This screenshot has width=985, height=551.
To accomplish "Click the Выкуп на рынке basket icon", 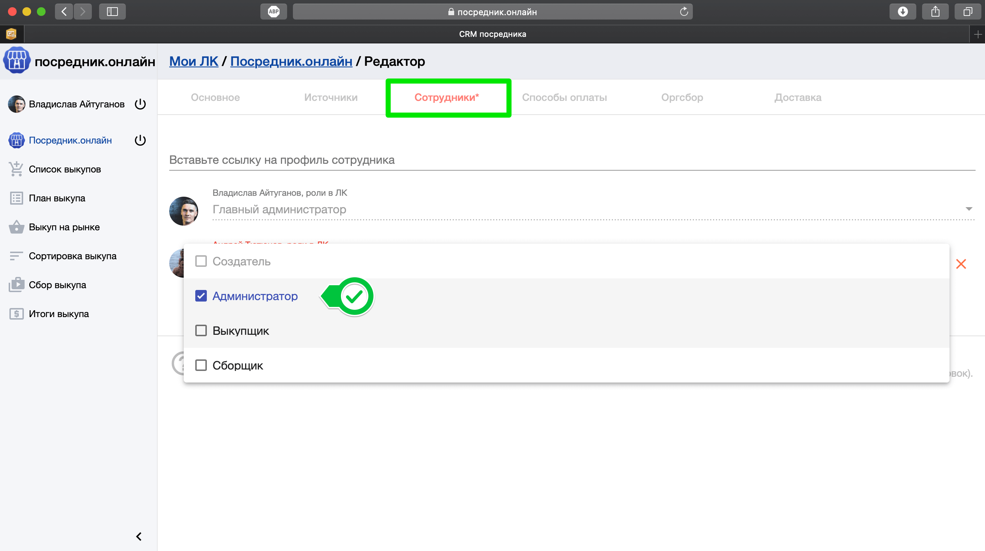I will coord(16,227).
